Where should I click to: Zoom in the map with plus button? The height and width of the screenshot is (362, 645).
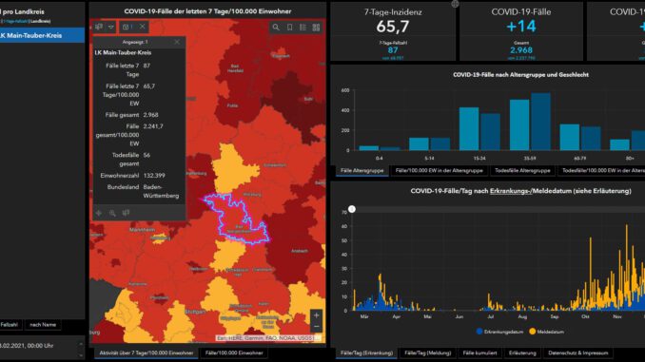pos(317,315)
